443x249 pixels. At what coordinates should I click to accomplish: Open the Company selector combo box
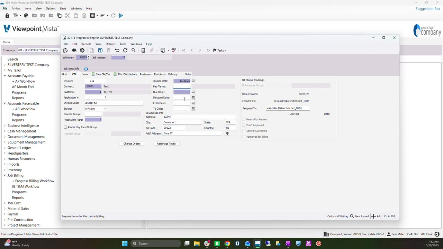pyautogui.click(x=38, y=50)
